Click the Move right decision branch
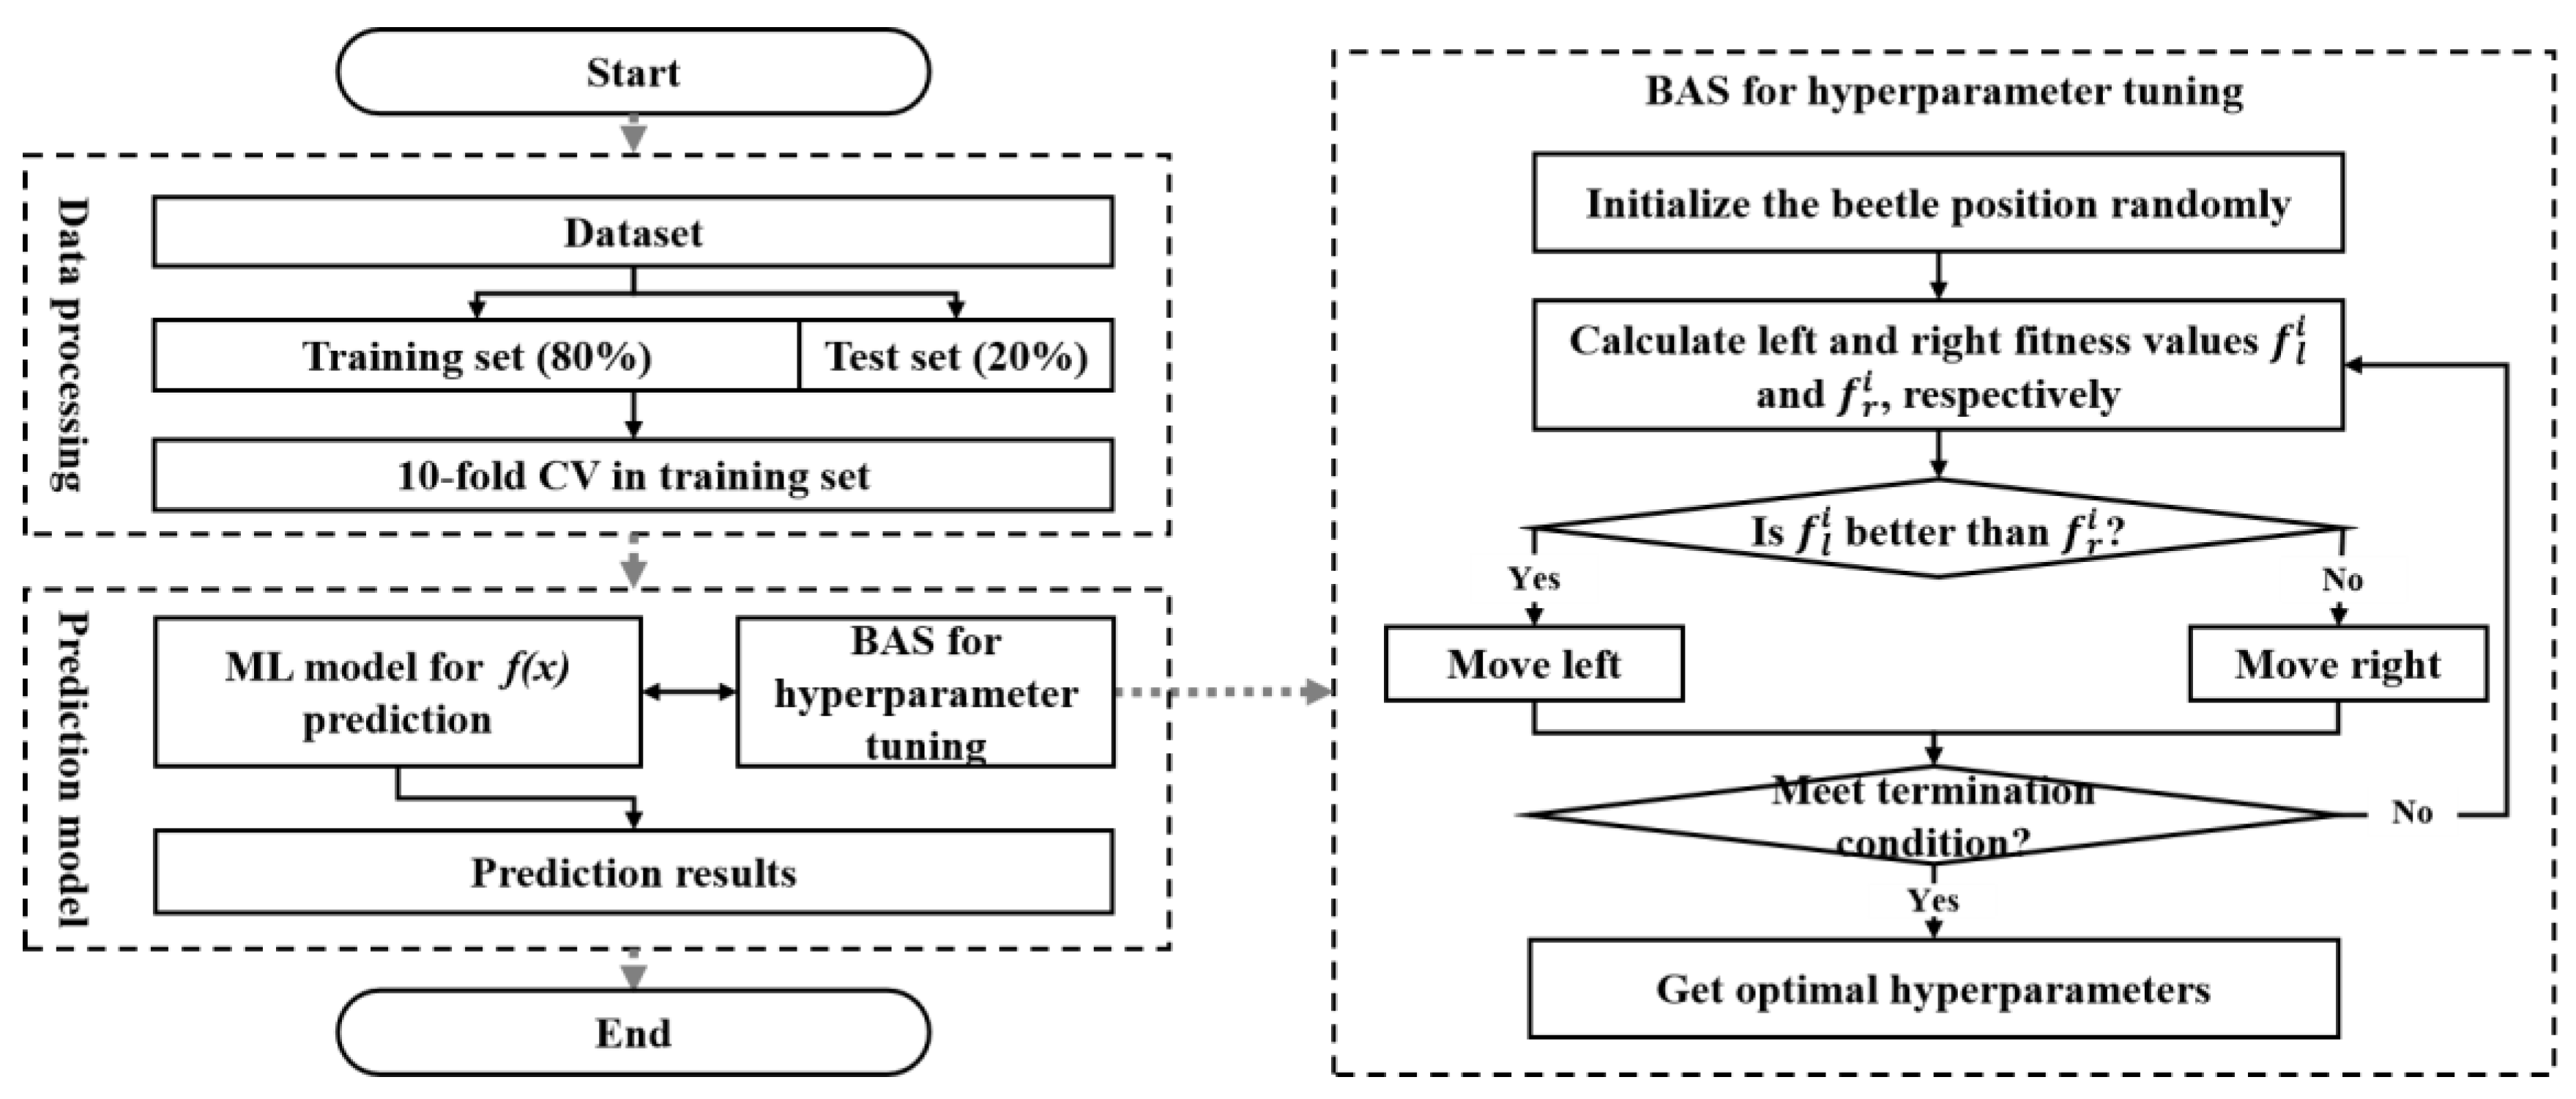The image size is (2576, 1099). pos(2300,657)
